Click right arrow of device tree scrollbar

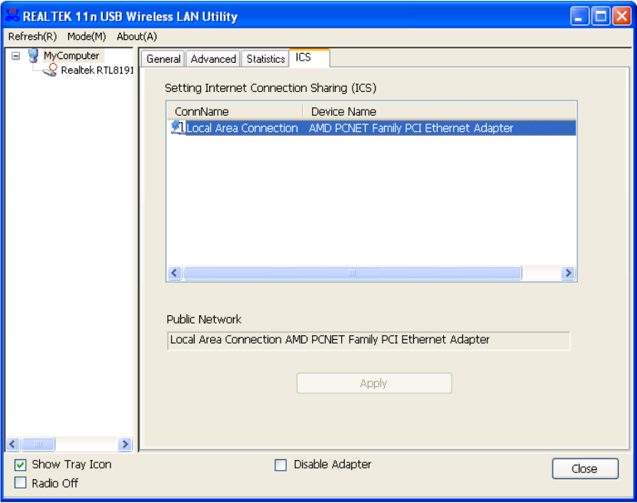coord(125,444)
